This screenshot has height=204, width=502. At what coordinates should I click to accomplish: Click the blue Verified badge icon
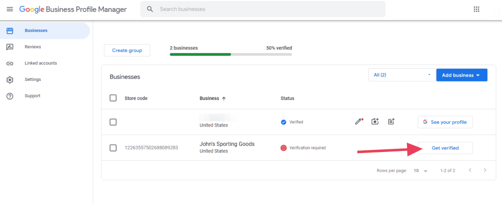(283, 122)
